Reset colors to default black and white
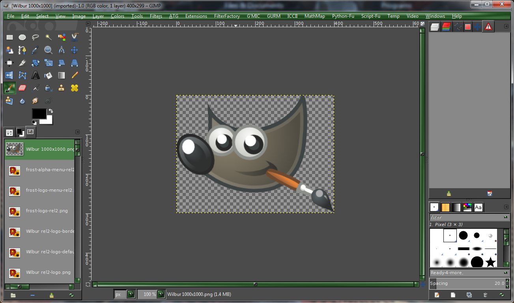Viewport: 514px width, 303px height. click(34, 122)
